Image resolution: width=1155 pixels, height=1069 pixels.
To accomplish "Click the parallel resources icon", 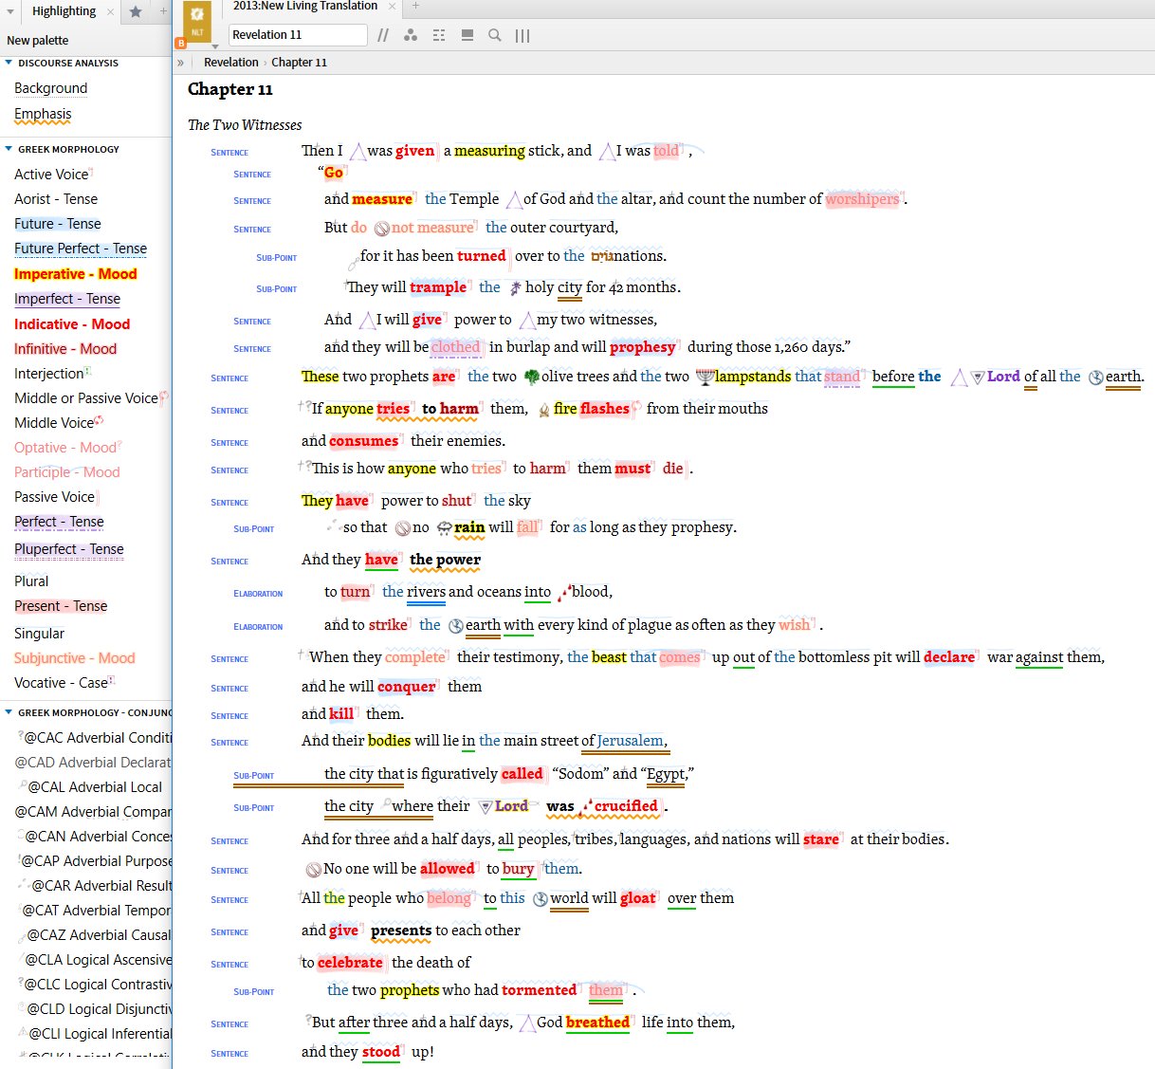I will 383,35.
